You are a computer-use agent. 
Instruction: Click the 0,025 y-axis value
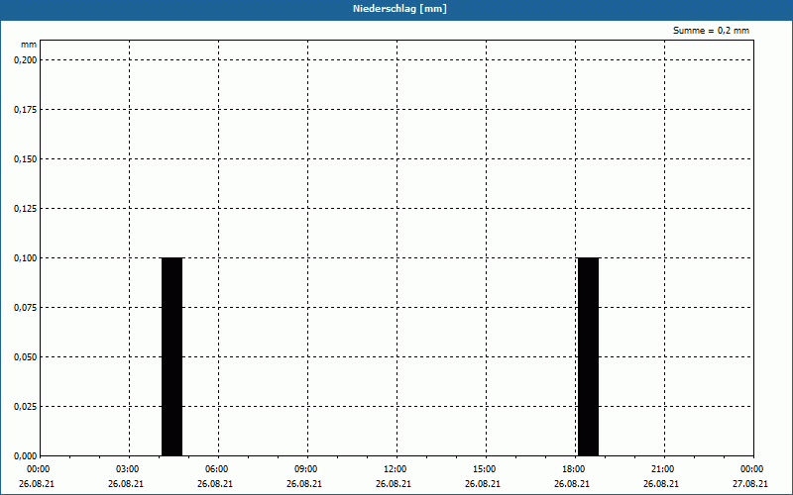click(x=26, y=406)
